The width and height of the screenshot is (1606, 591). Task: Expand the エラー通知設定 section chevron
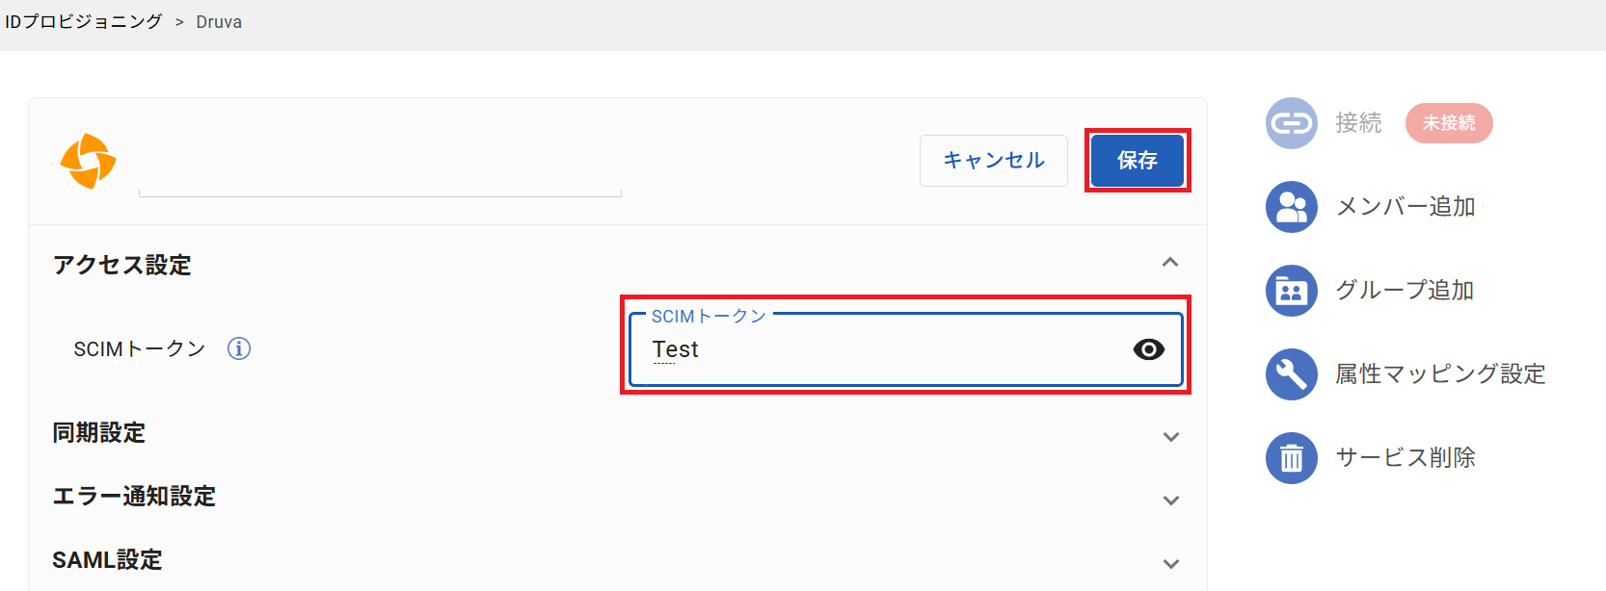click(x=1171, y=501)
